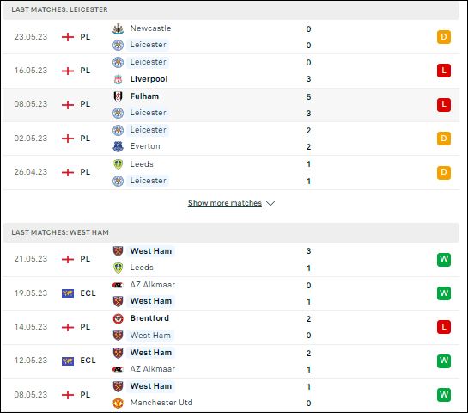468x413 pixels.
Task: Open the Last Matches: Leicester header
Action: (231, 9)
